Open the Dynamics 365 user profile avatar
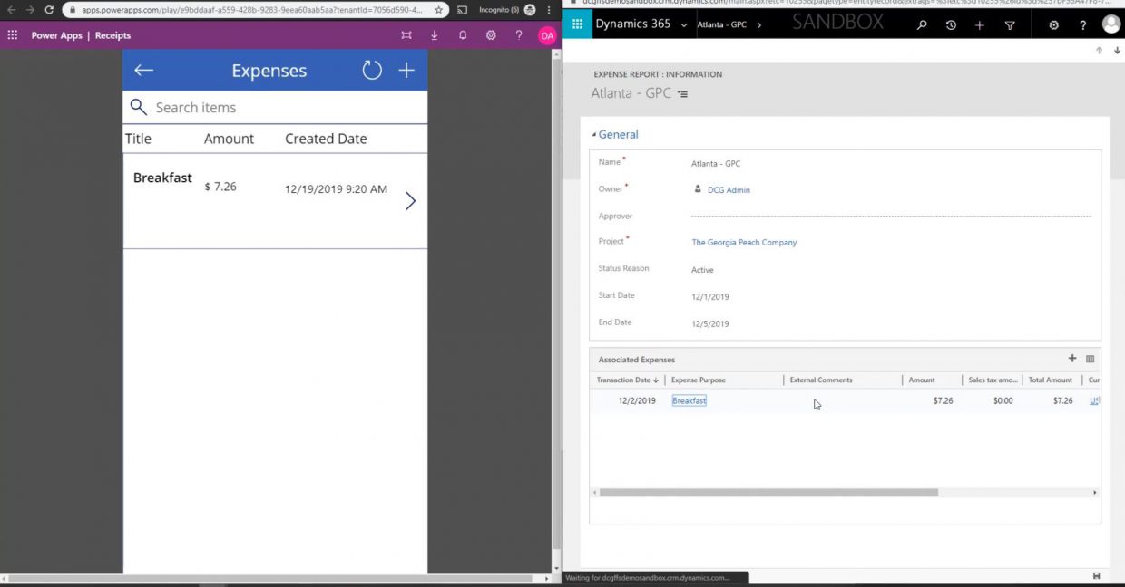The image size is (1125, 587). pyautogui.click(x=1111, y=24)
